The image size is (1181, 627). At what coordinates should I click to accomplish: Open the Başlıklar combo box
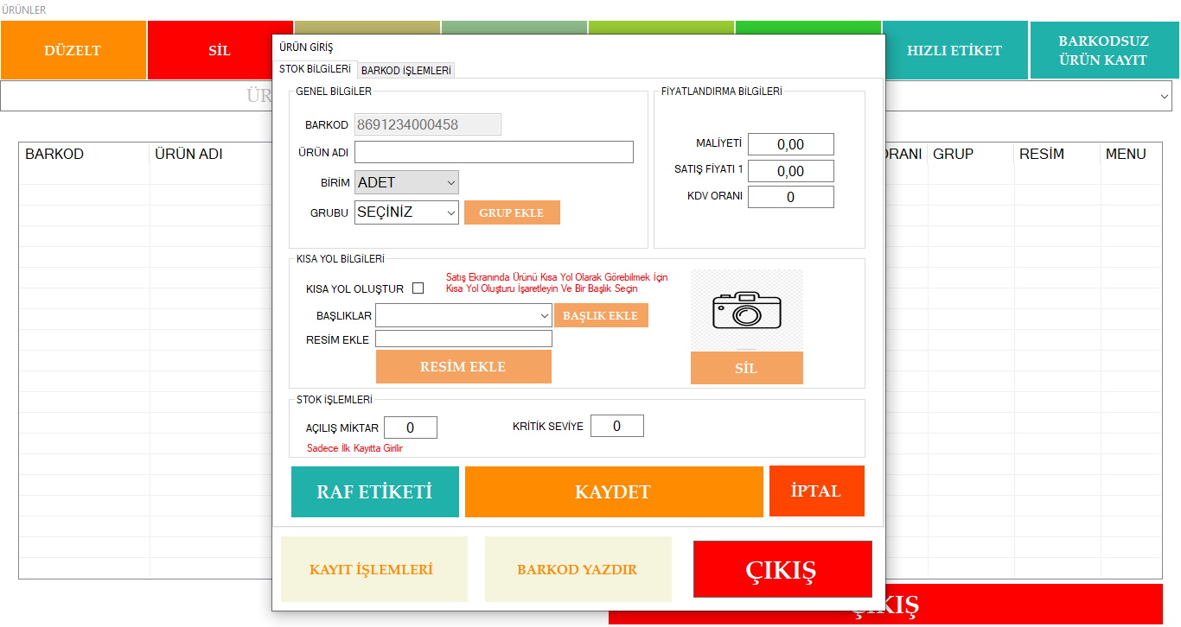tap(463, 316)
